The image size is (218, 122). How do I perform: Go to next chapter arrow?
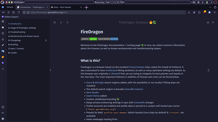pyautogui.click(x=209, y=70)
